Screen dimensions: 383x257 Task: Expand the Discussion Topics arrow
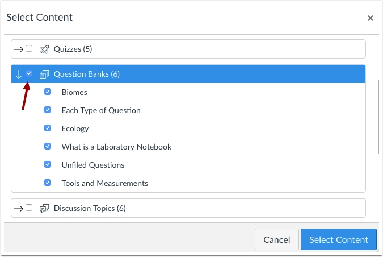tap(18, 208)
